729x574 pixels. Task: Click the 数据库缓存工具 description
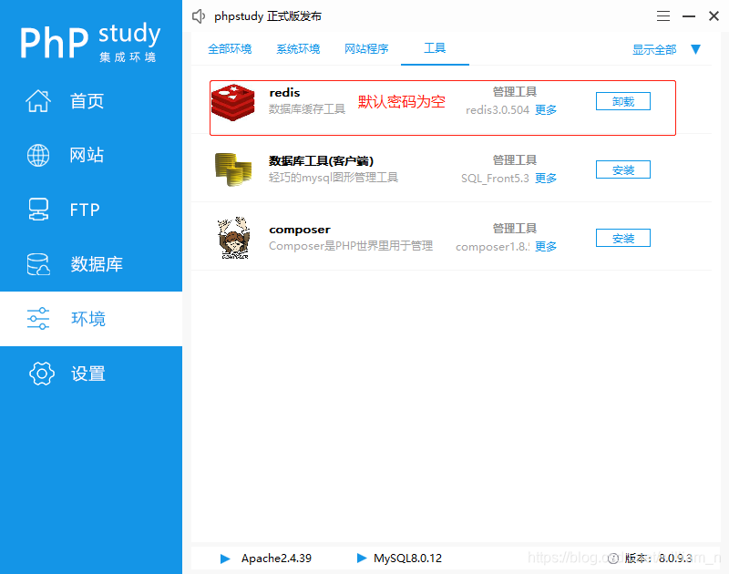pyautogui.click(x=307, y=109)
